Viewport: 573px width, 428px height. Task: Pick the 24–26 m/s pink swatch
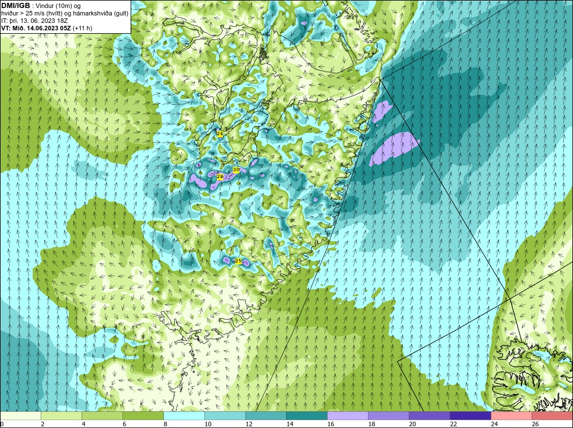pyautogui.click(x=512, y=416)
